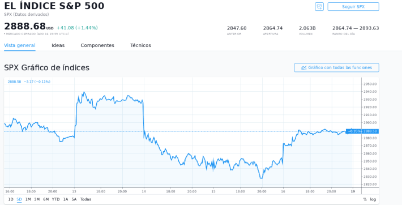Click the date label 14 on time axis

point(144,191)
